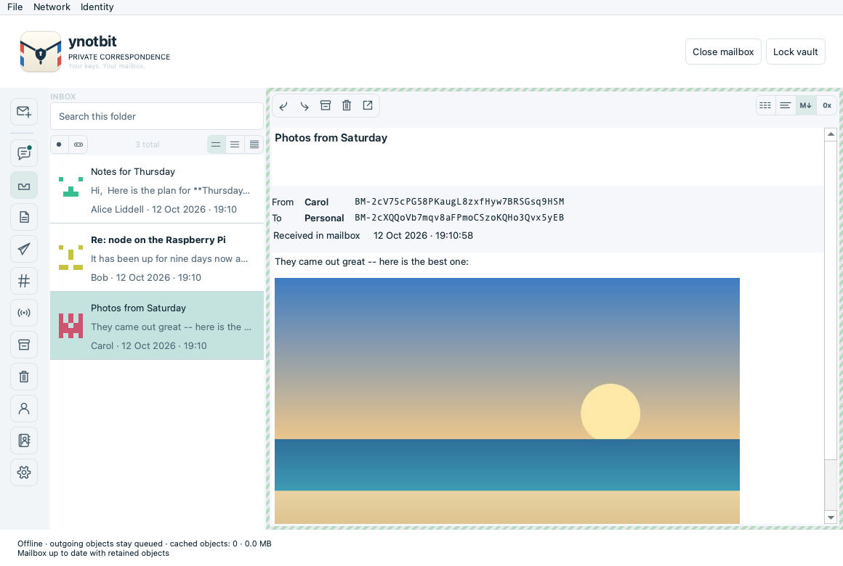Open the Sent paper-plane icon in the sidebar
843x566 pixels.
[24, 249]
